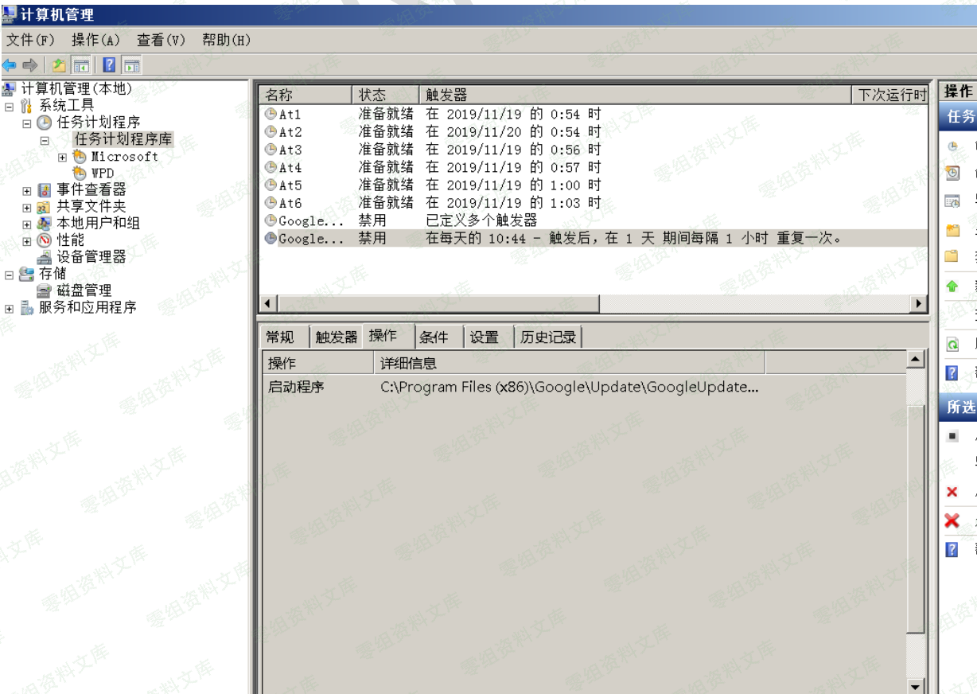Click the green up-arrow action icon

click(x=952, y=286)
